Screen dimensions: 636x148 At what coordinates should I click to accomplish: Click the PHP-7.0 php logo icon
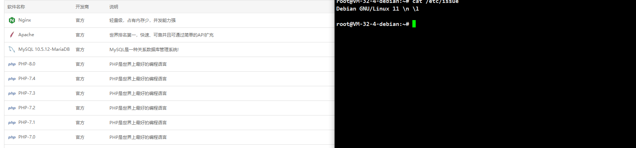tap(12, 137)
